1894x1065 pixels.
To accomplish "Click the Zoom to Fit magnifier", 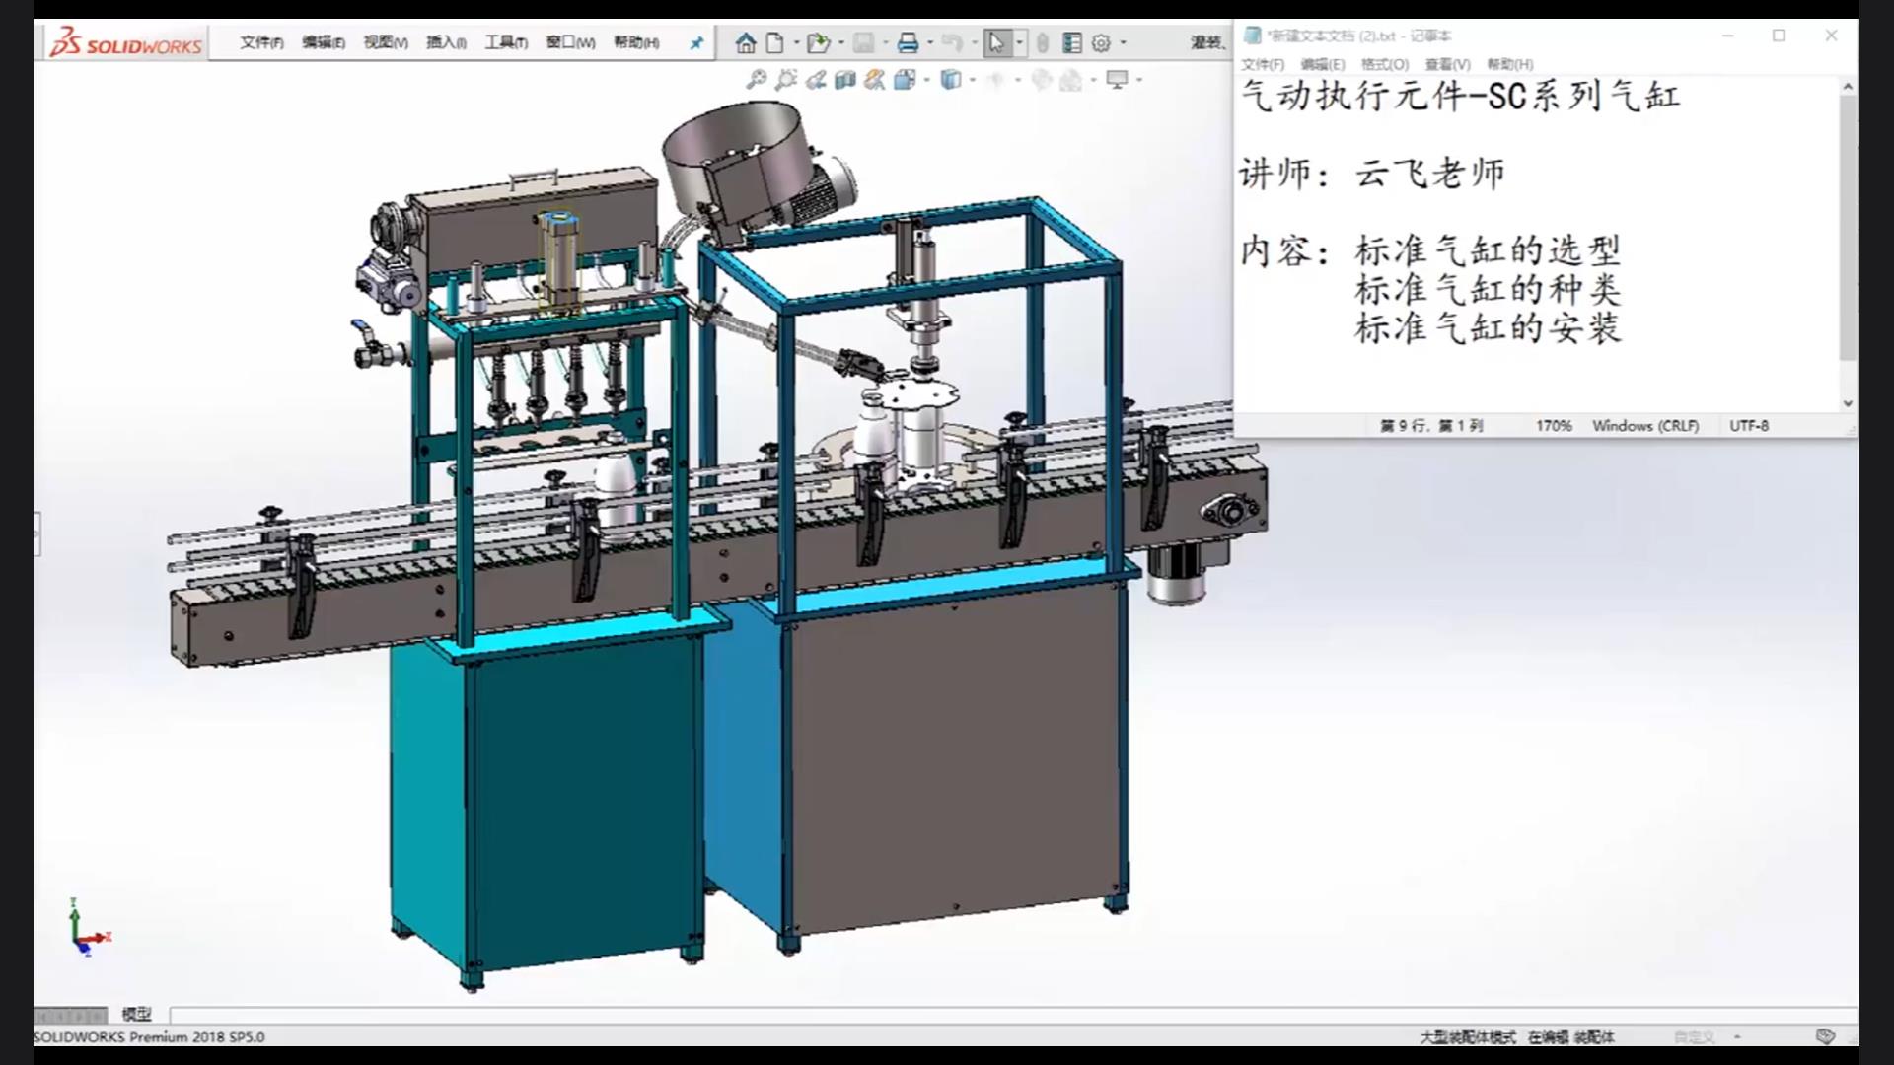I will [757, 80].
